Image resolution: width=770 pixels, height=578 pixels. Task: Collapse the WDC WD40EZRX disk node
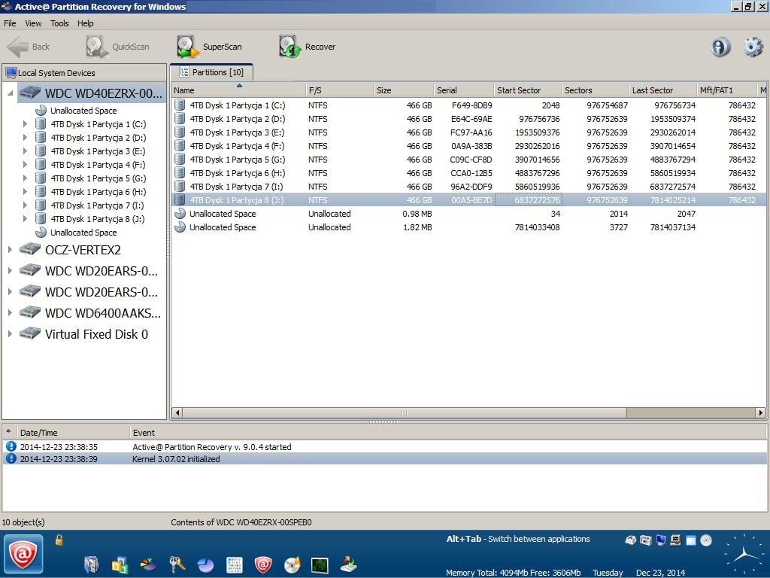[x=10, y=93]
